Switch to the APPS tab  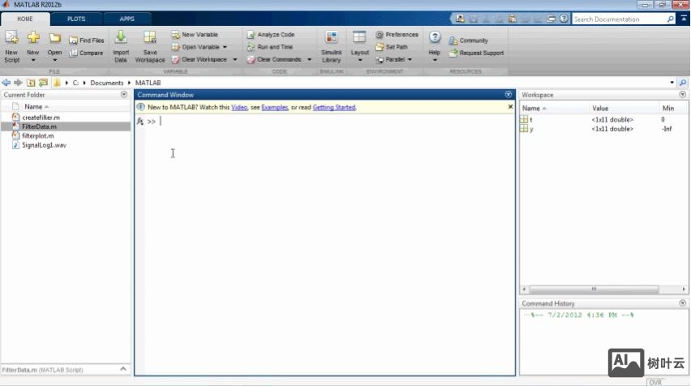(127, 19)
